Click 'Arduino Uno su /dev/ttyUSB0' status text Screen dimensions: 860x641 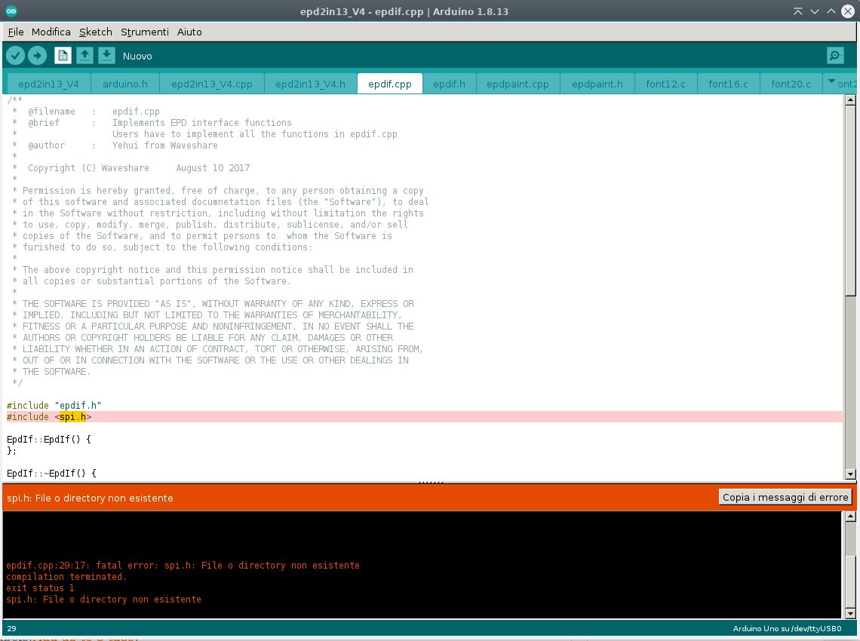[x=787, y=628]
